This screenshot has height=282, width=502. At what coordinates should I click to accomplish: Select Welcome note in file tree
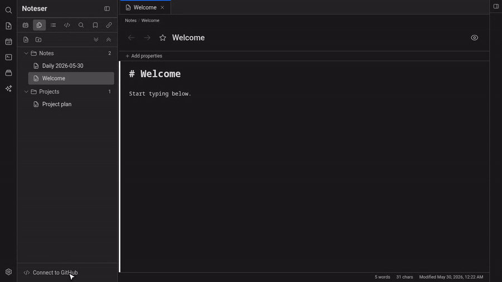[71, 79]
